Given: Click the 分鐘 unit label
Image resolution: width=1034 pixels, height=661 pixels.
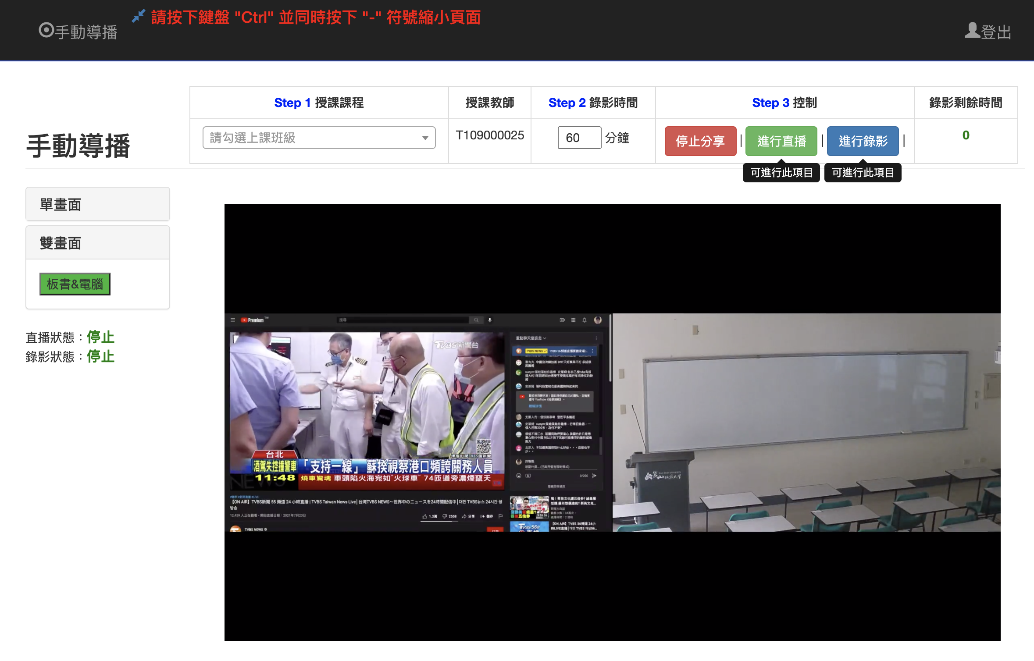Looking at the screenshot, I should click(617, 138).
